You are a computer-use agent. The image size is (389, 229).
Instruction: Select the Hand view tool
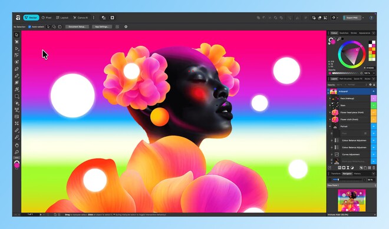tap(17, 145)
